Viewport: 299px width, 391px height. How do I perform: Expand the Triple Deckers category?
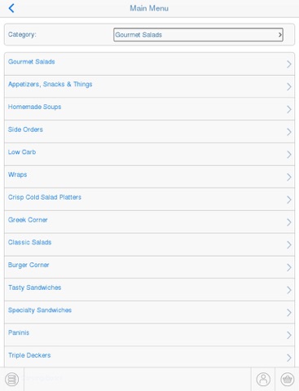(x=149, y=357)
